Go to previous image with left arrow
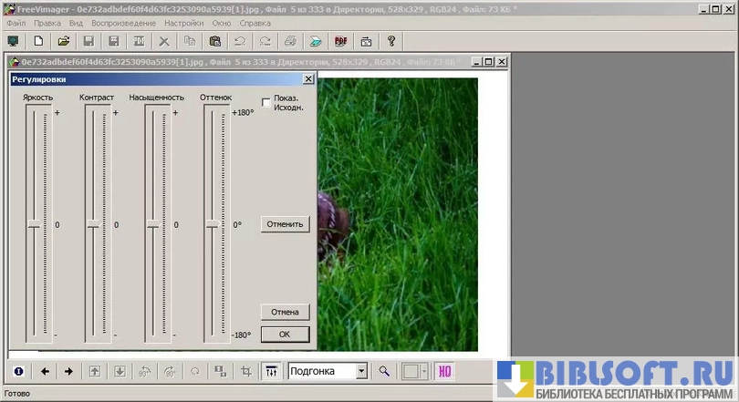 44,371
